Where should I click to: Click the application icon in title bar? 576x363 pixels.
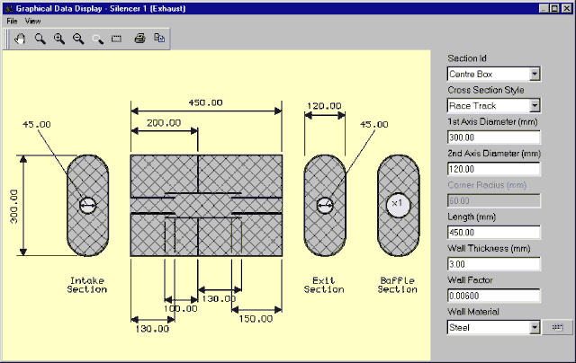click(x=9, y=8)
